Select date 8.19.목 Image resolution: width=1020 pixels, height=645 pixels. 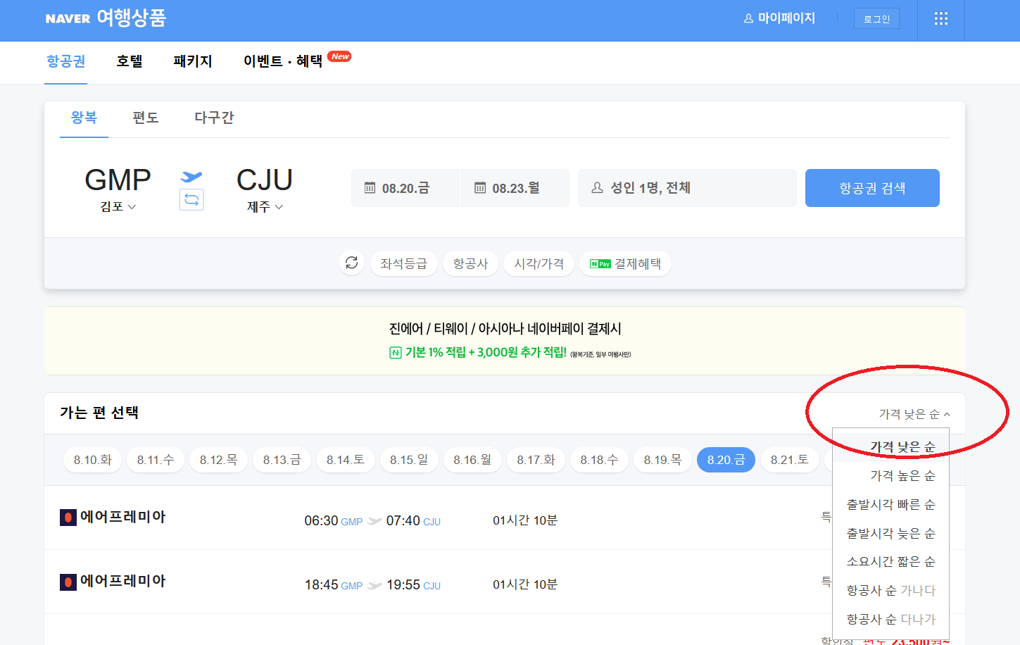(x=662, y=460)
